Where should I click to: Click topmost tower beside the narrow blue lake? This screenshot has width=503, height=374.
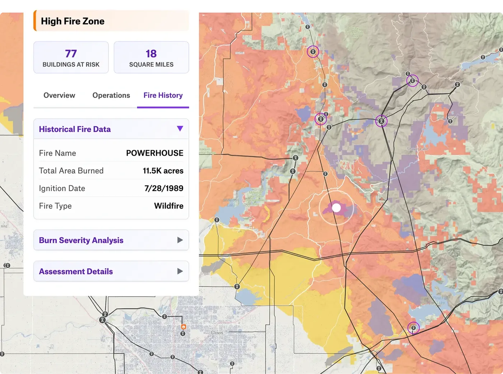(308, 27)
